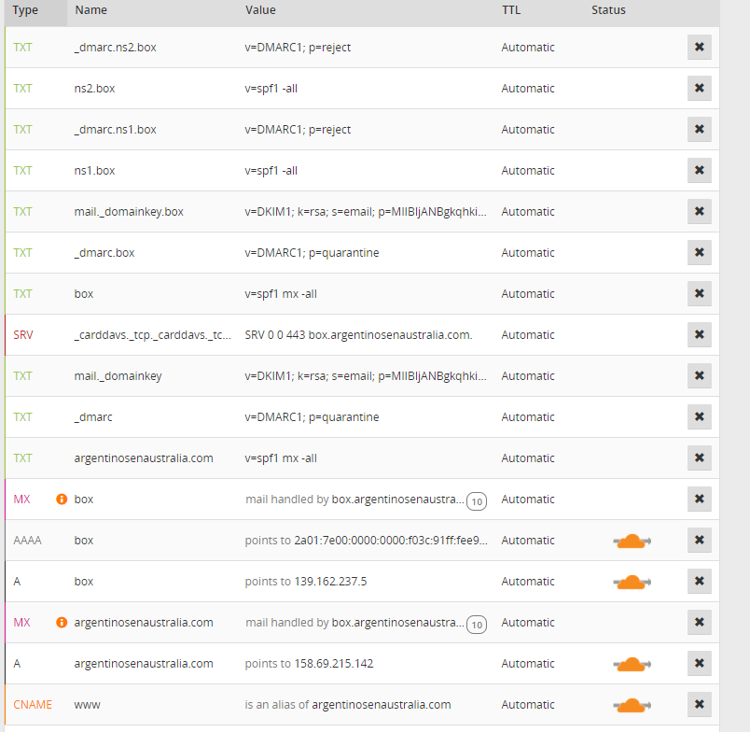The image size is (750, 732).
Task: Click info icon on argentinosenaustralia.com MX row
Action: click(62, 623)
